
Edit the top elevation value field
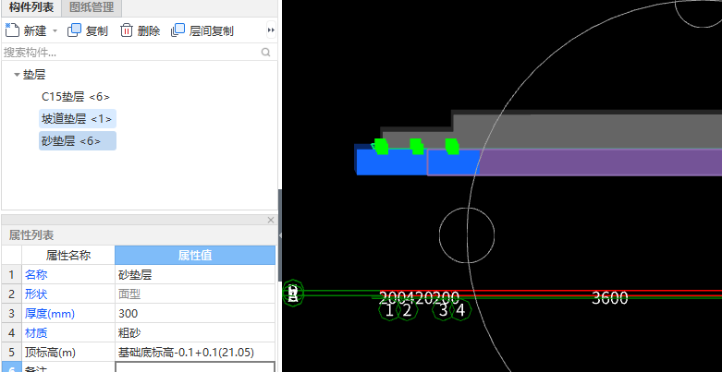[x=195, y=353]
